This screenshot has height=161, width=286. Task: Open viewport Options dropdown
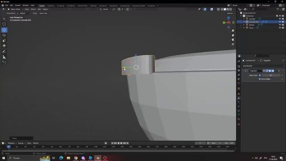coord(231,13)
